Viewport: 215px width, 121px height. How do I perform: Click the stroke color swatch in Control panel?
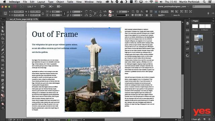pyautogui.click(x=110, y=15)
